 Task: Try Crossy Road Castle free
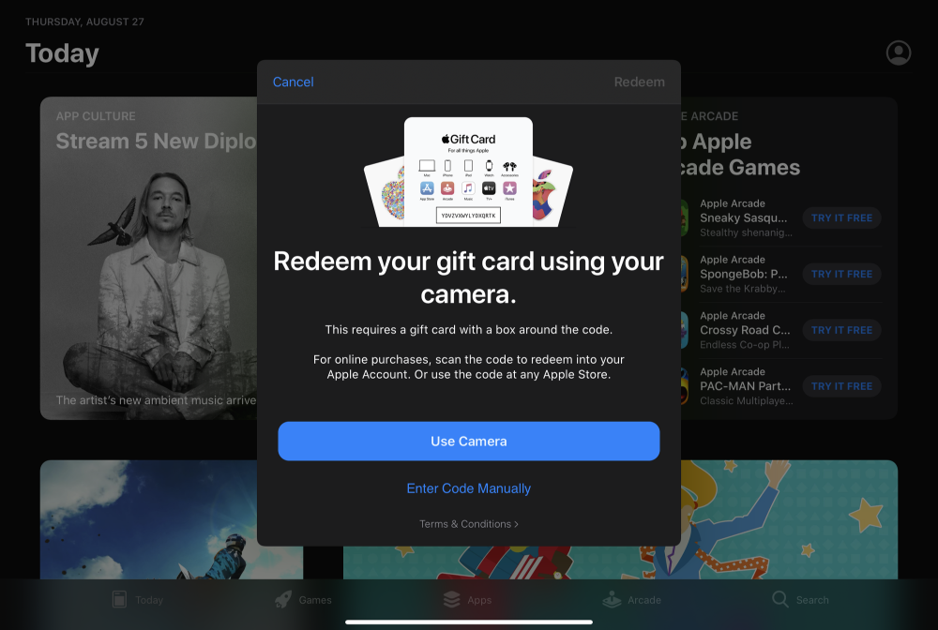pos(841,330)
